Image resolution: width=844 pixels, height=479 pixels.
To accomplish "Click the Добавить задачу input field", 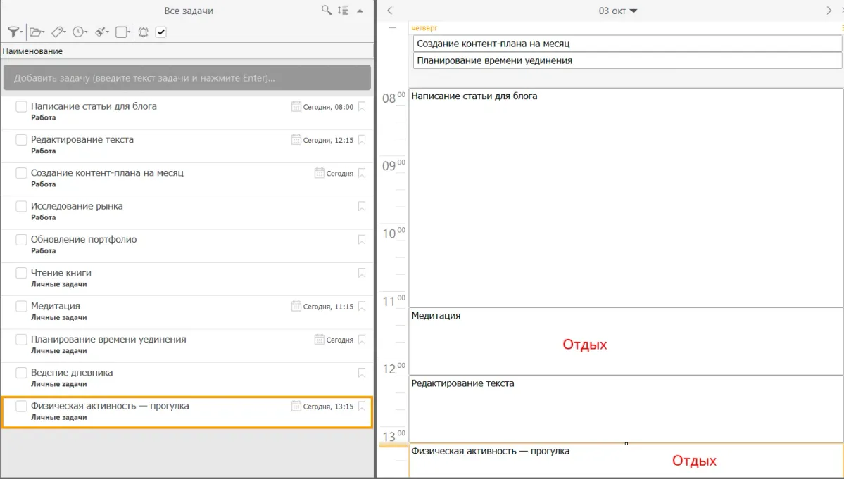I will [187, 78].
